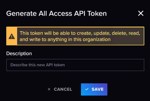Viewport: 150px width, 101px height.
Task: Click the CANCEL text label
Action: (x=63, y=89)
